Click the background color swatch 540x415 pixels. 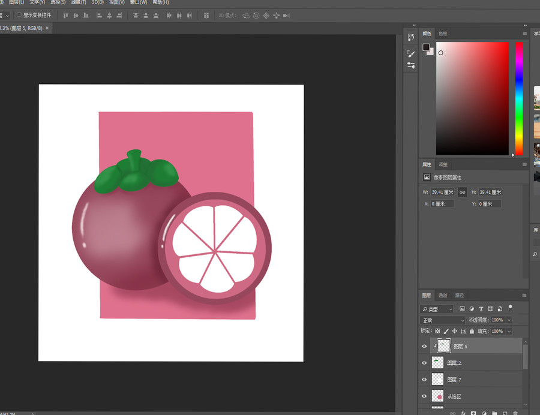pos(431,52)
